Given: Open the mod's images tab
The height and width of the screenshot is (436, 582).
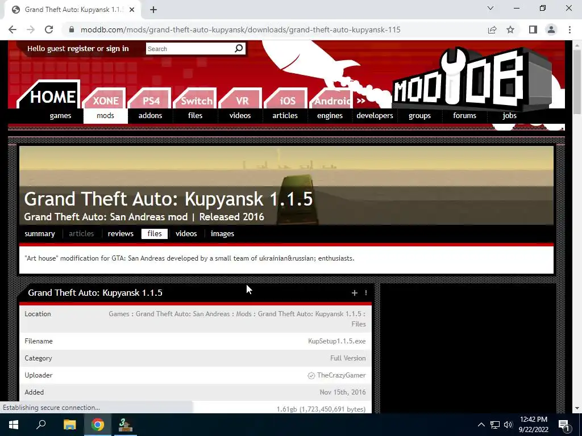Looking at the screenshot, I should 222,233.
